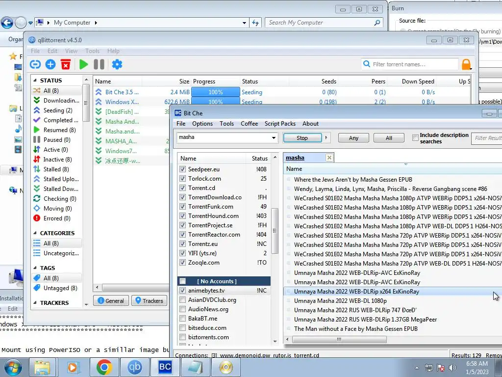Uncheck the YIFI (yts.re) checkbox
This screenshot has height=377, width=502.
point(182,253)
